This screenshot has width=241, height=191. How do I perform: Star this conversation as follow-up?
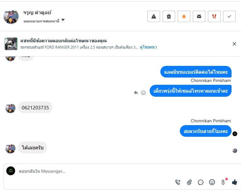click(x=184, y=16)
